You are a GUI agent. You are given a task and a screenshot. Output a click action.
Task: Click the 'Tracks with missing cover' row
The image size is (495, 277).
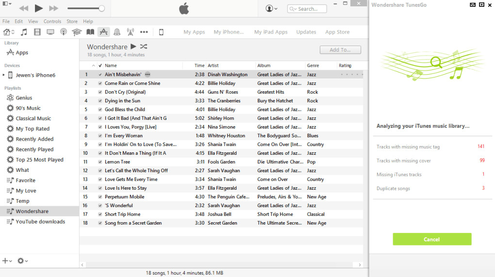click(x=430, y=161)
